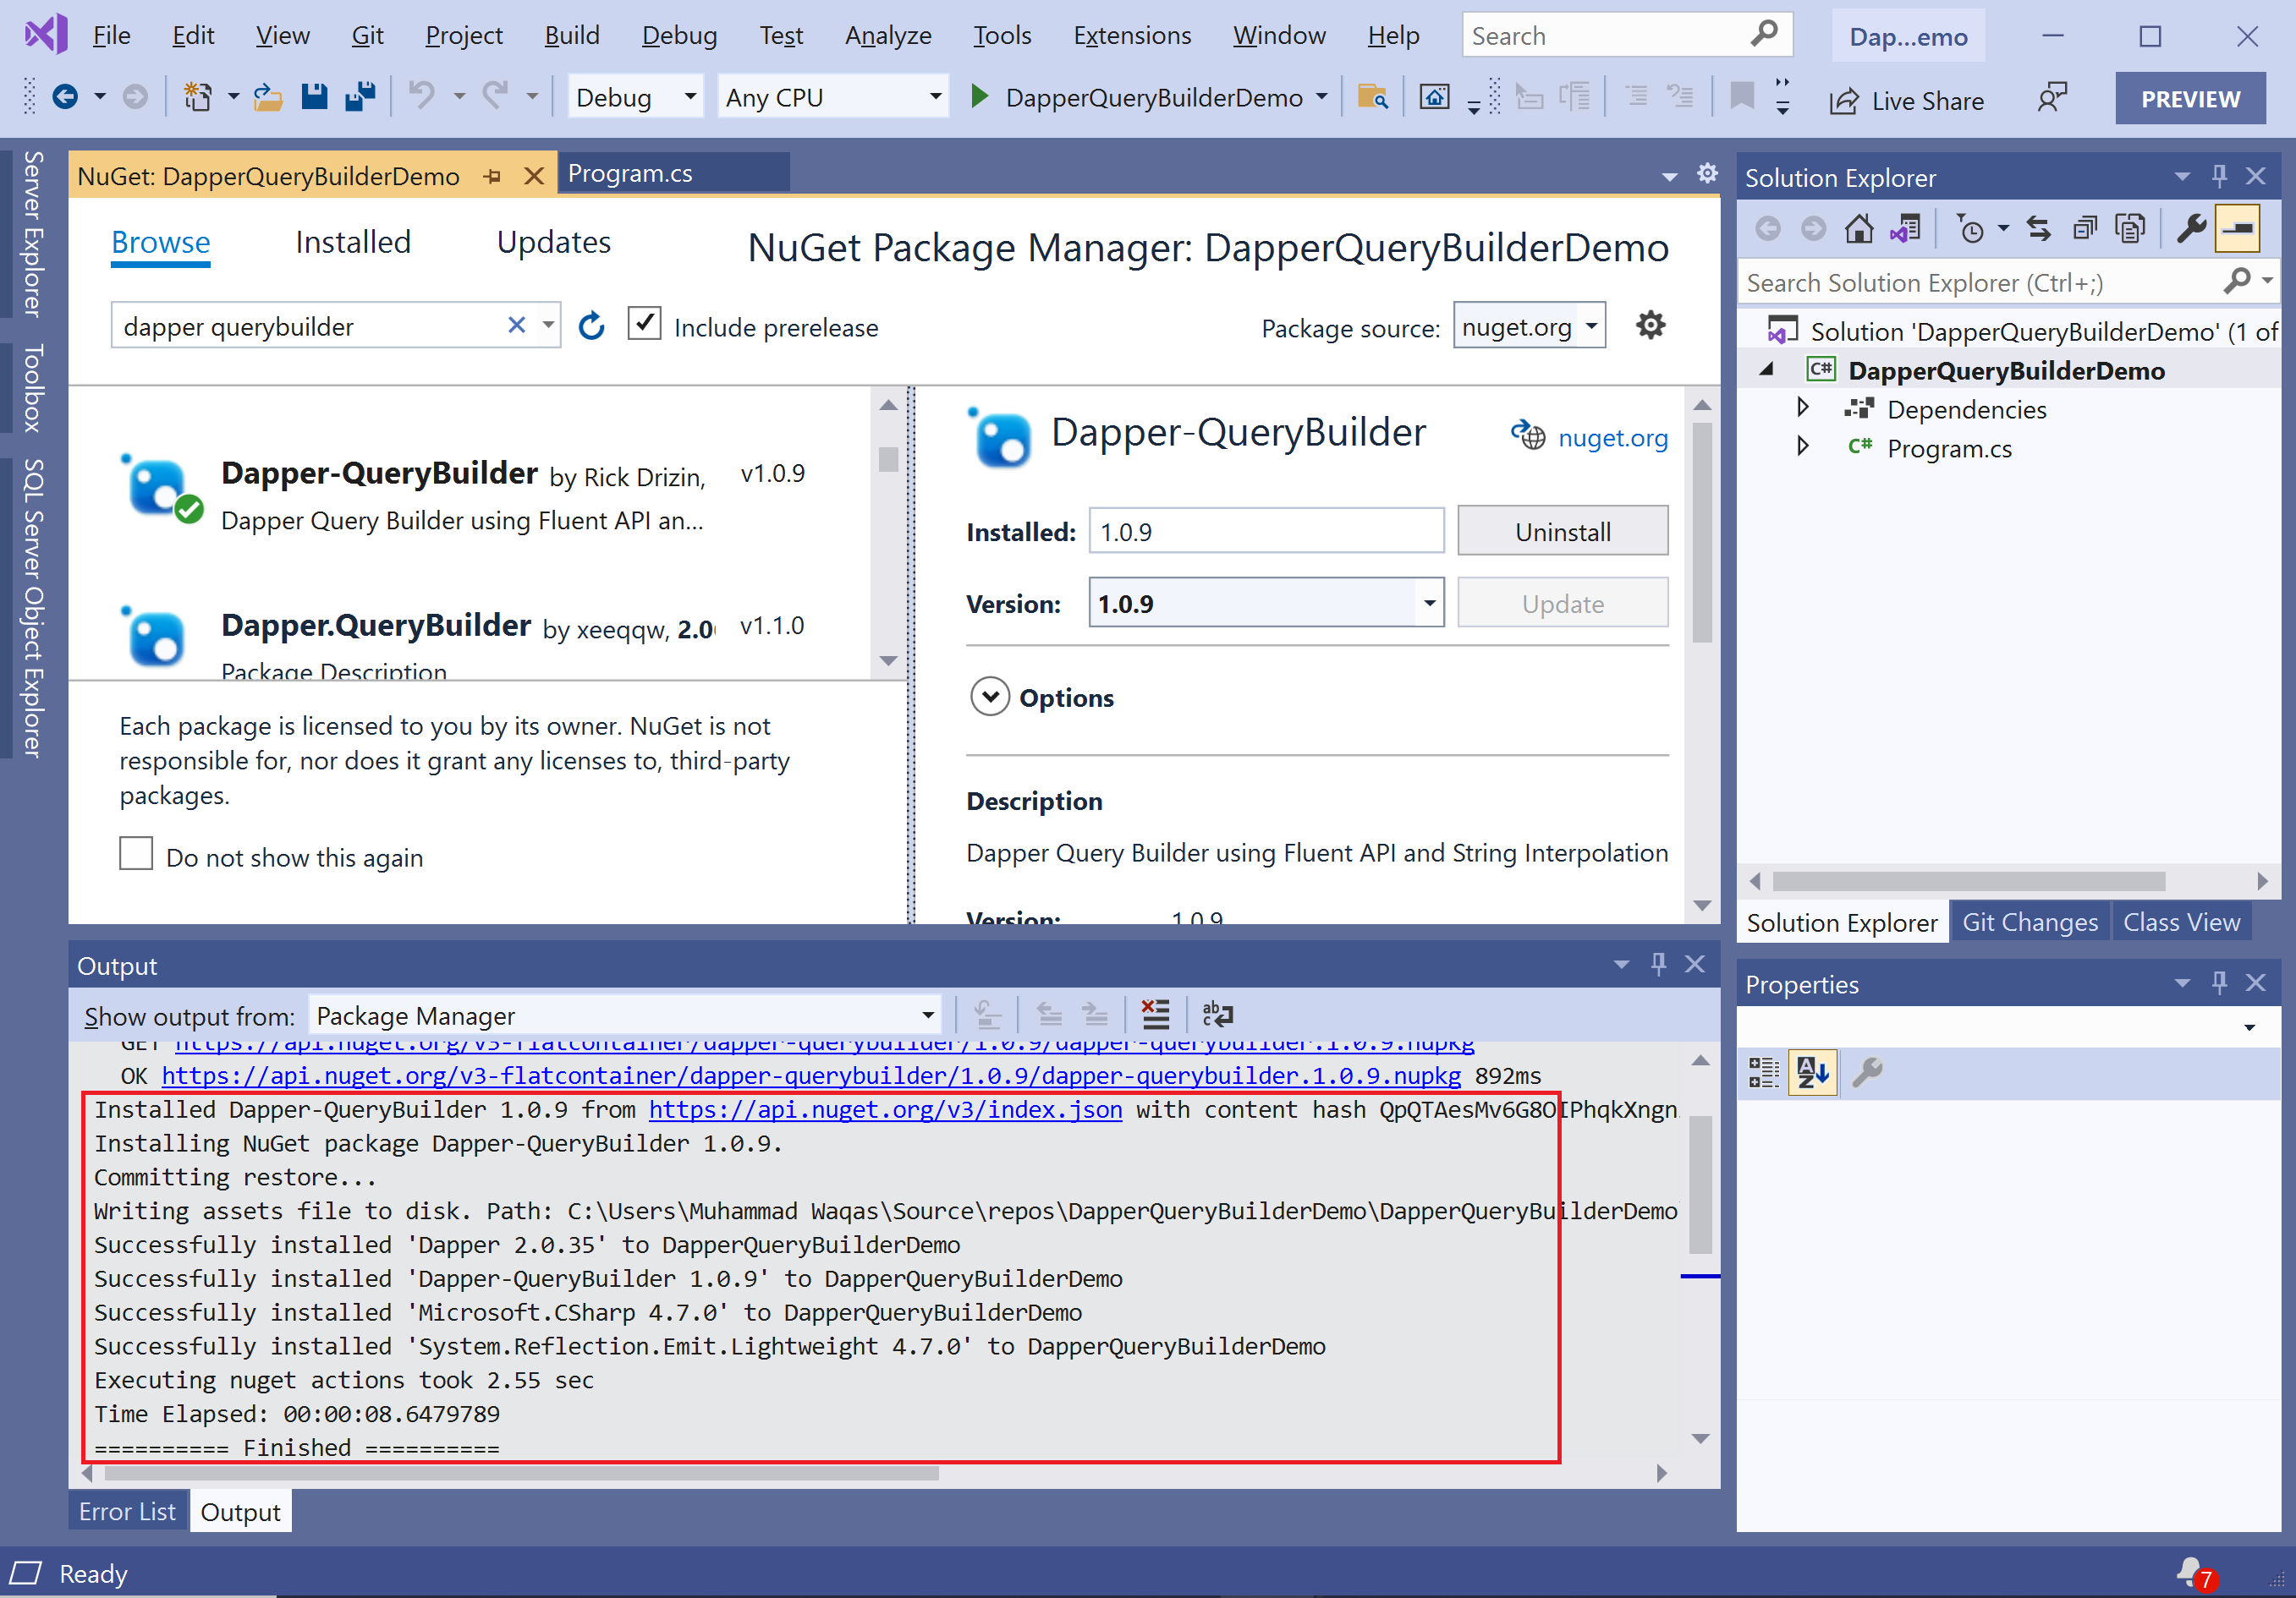2296x1598 pixels.
Task: Click the Home icon in Solution Explorer
Action: [1859, 229]
